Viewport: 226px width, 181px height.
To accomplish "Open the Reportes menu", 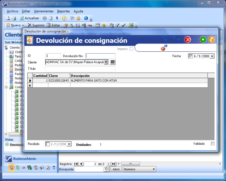I will [x=63, y=11].
